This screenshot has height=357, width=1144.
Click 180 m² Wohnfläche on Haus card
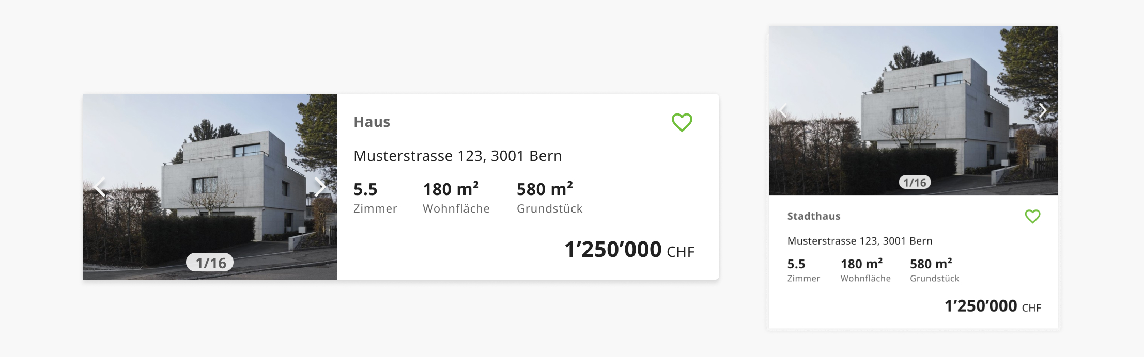click(456, 197)
